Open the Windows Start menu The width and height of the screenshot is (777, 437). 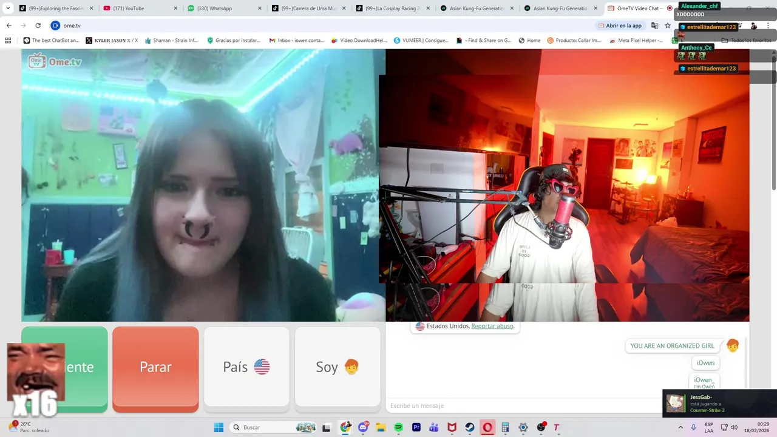(219, 427)
